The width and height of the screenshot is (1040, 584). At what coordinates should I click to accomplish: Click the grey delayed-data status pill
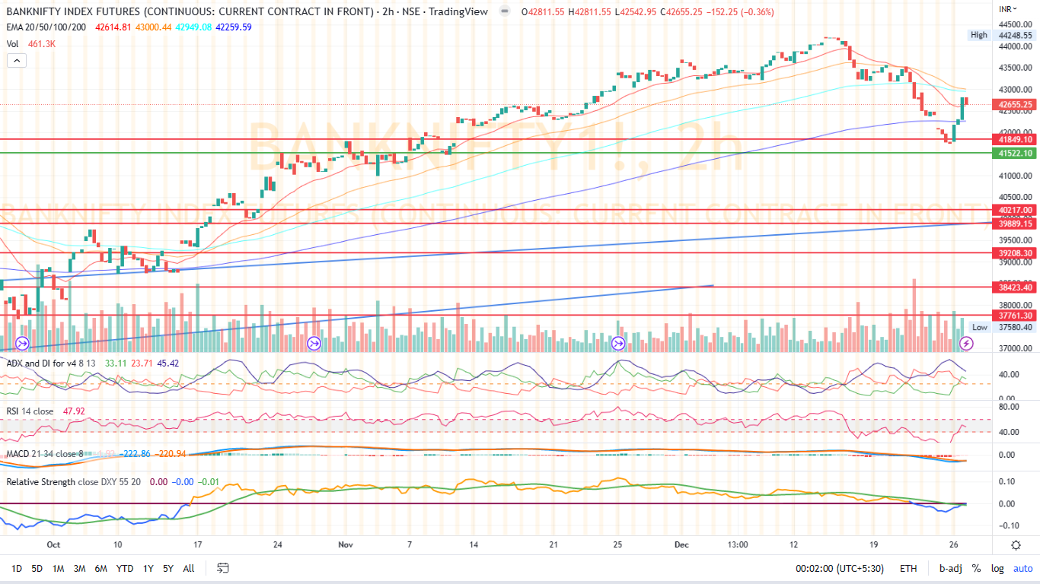504,12
